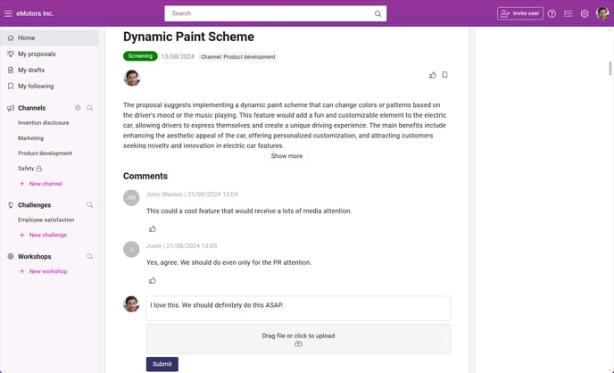Click the Challenges section heading
The image size is (614, 373).
pyautogui.click(x=35, y=205)
